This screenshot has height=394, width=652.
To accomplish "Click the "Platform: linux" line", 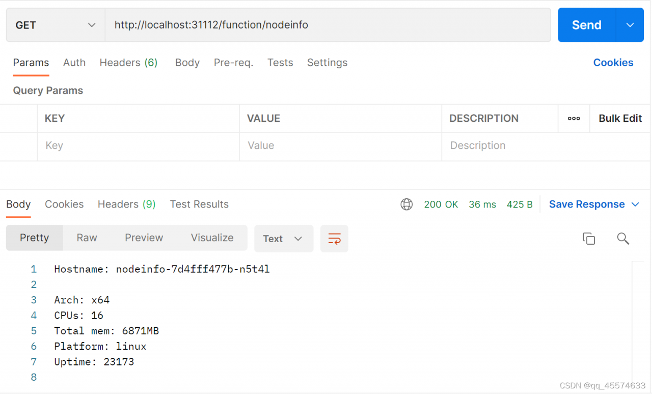I will (x=100, y=347).
